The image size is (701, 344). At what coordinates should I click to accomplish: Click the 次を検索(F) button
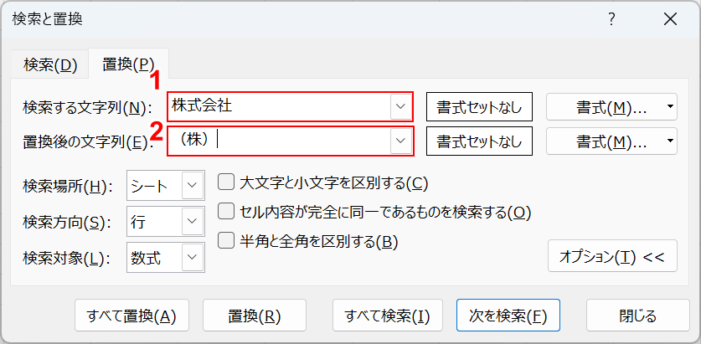[508, 316]
